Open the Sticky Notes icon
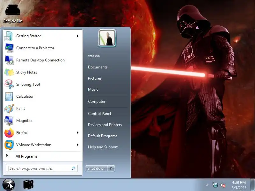This screenshot has height=191, width=255. tap(9, 72)
